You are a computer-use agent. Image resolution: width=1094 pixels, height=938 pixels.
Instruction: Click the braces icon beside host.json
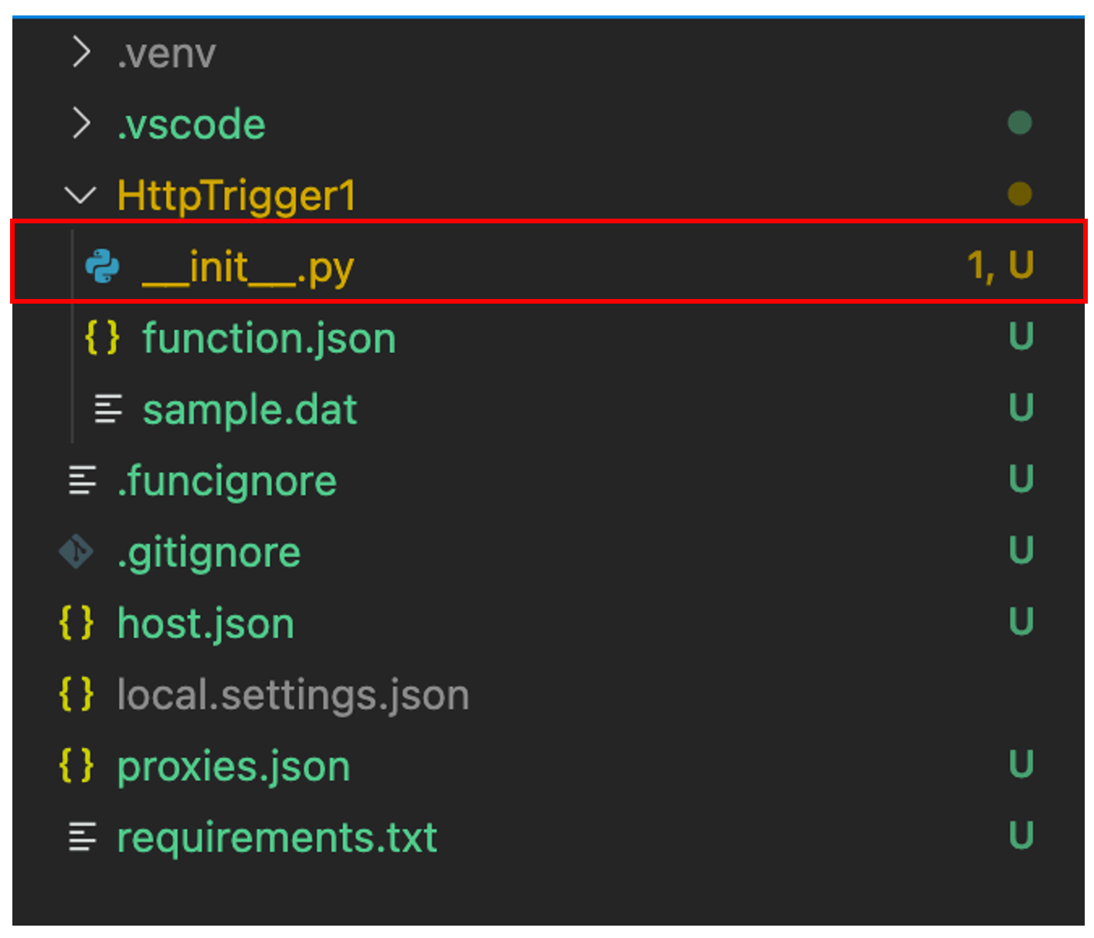pyautogui.click(x=76, y=623)
